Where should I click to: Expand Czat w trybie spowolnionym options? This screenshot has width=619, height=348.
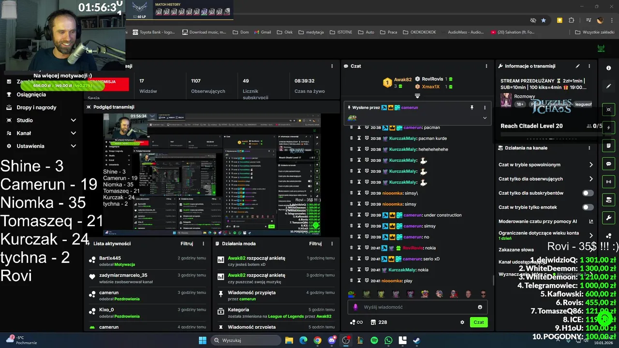point(591,165)
